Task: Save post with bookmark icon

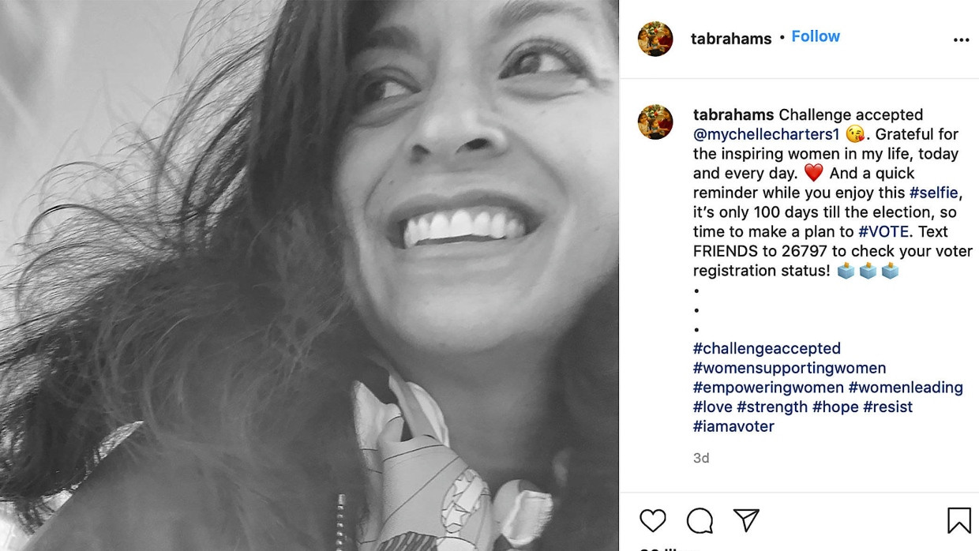Action: [958, 520]
